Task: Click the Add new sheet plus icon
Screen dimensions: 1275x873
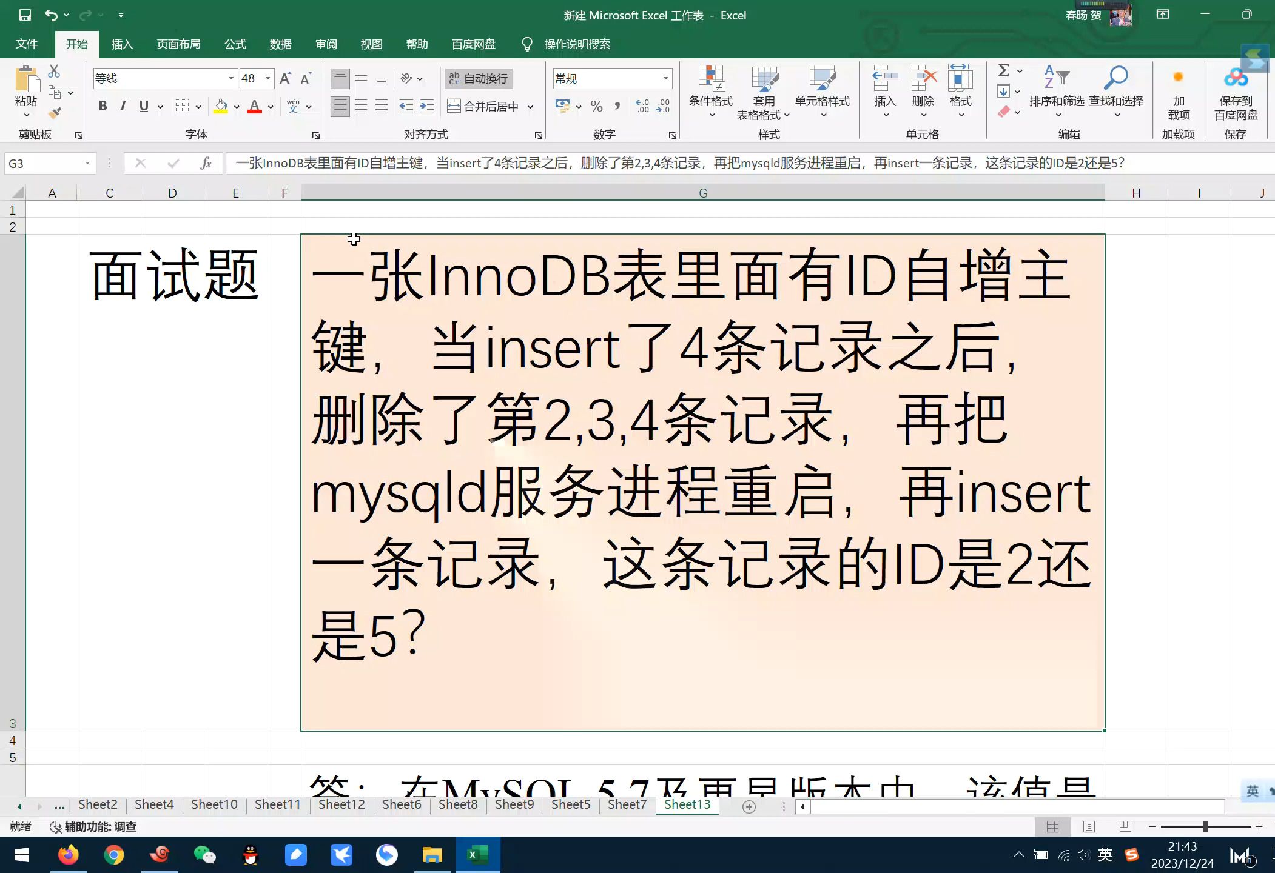Action: (749, 806)
